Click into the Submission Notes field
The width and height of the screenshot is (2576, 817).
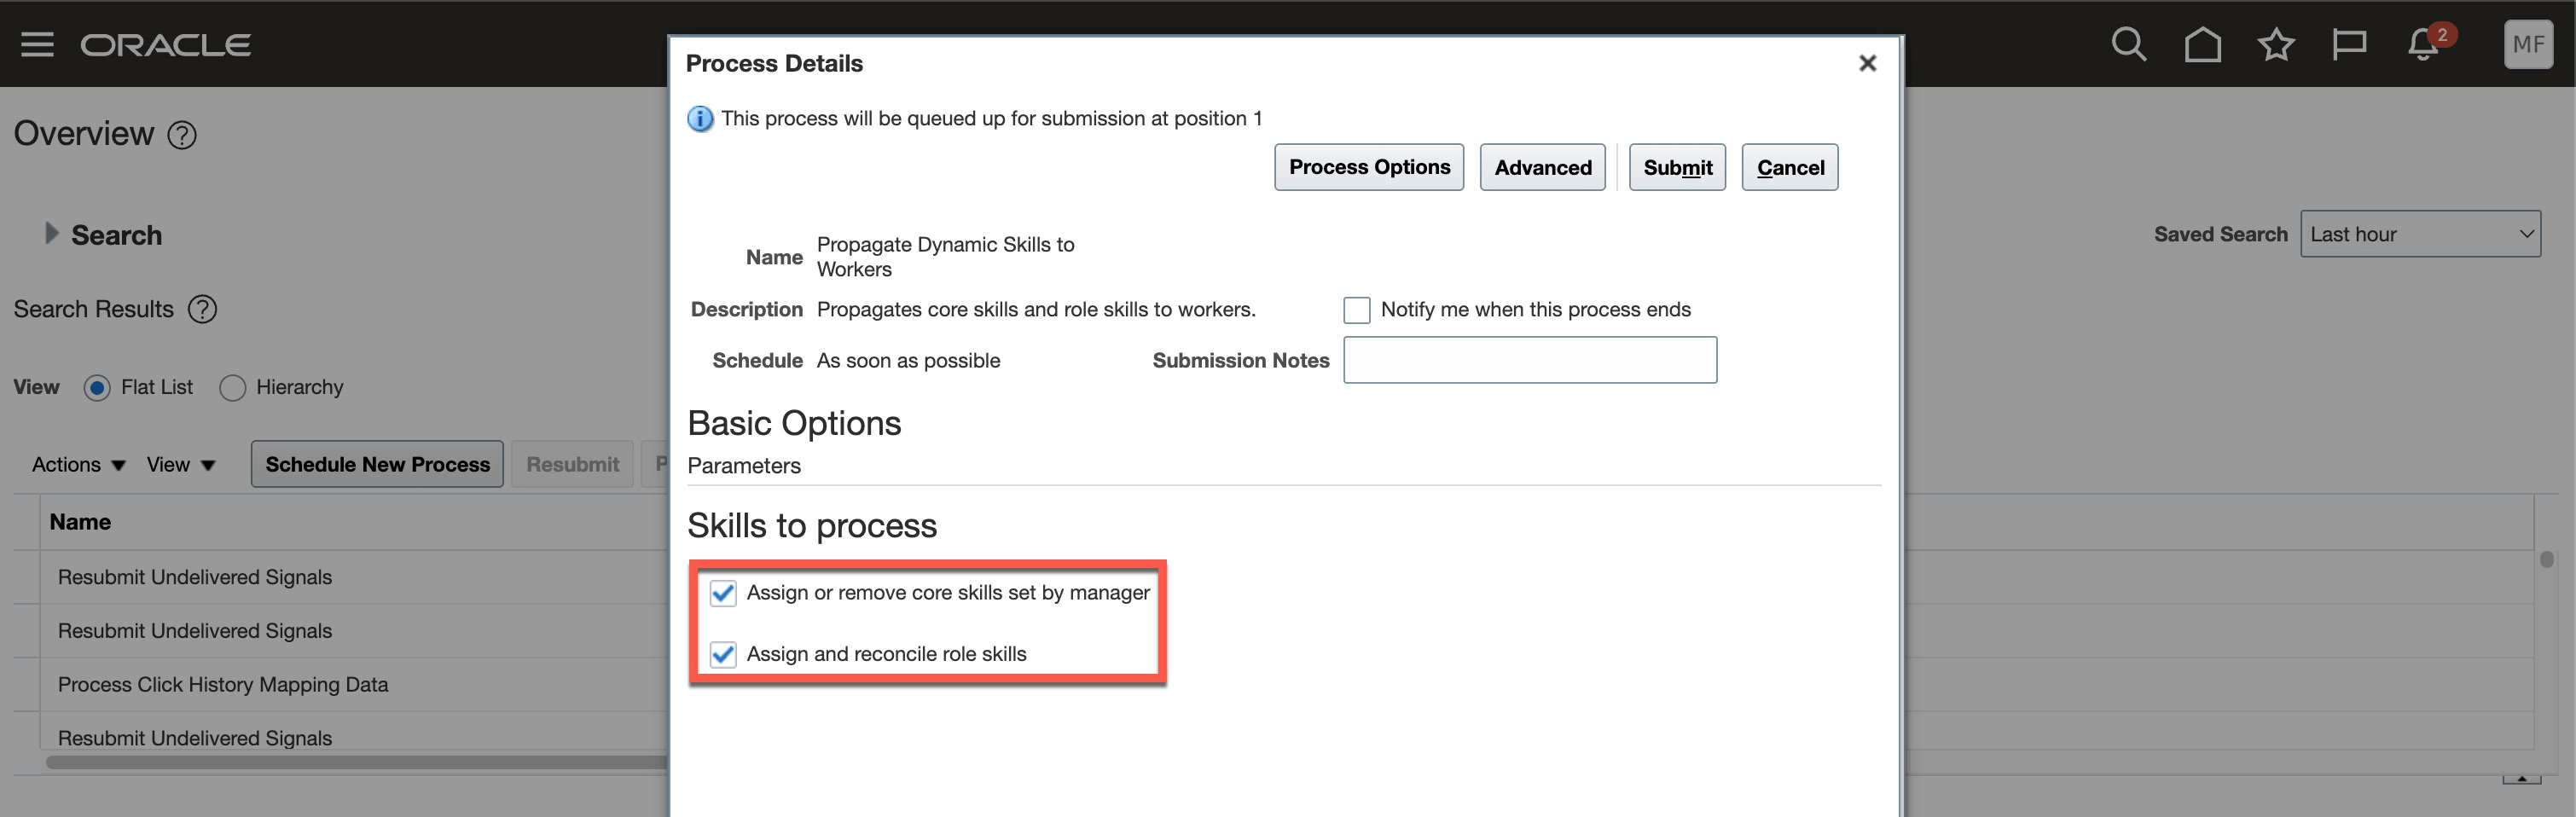1530,360
